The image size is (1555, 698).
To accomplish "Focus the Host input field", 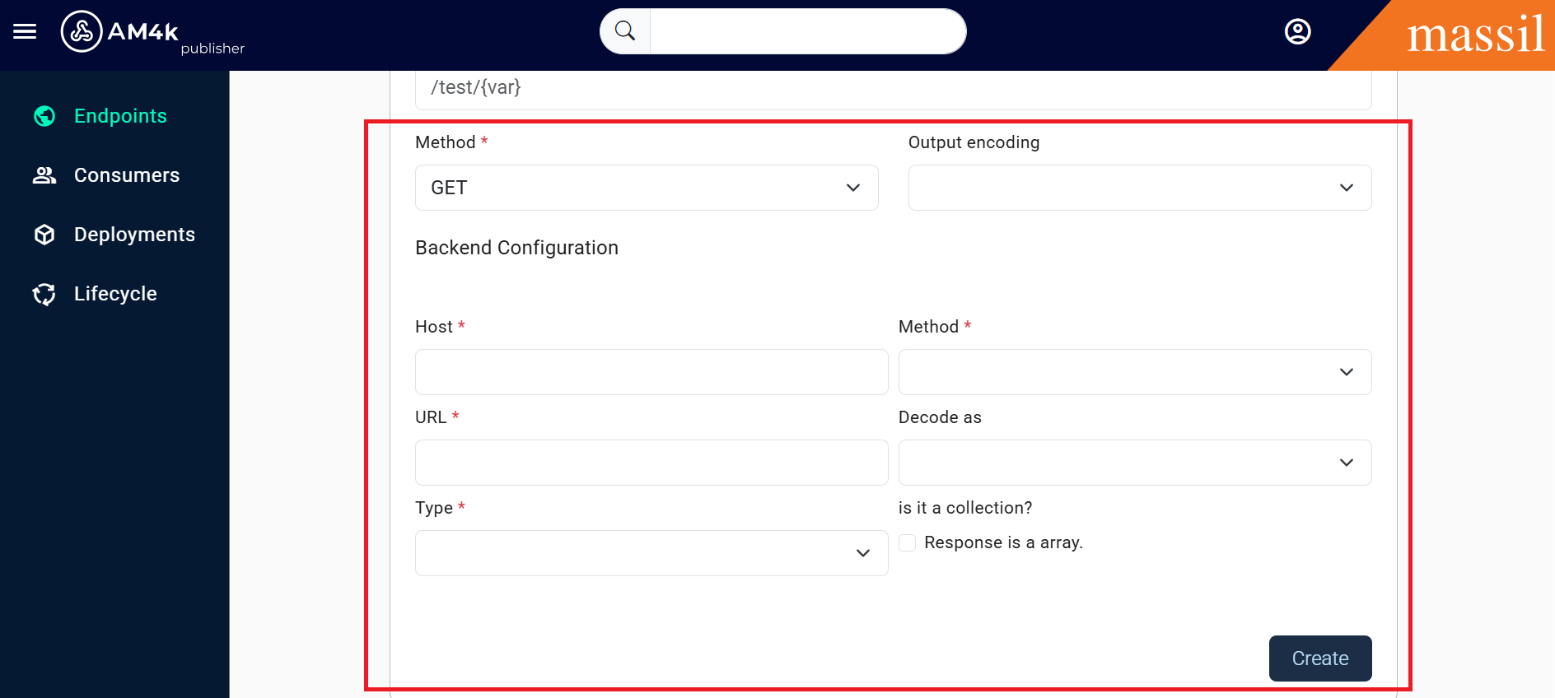I will point(651,372).
